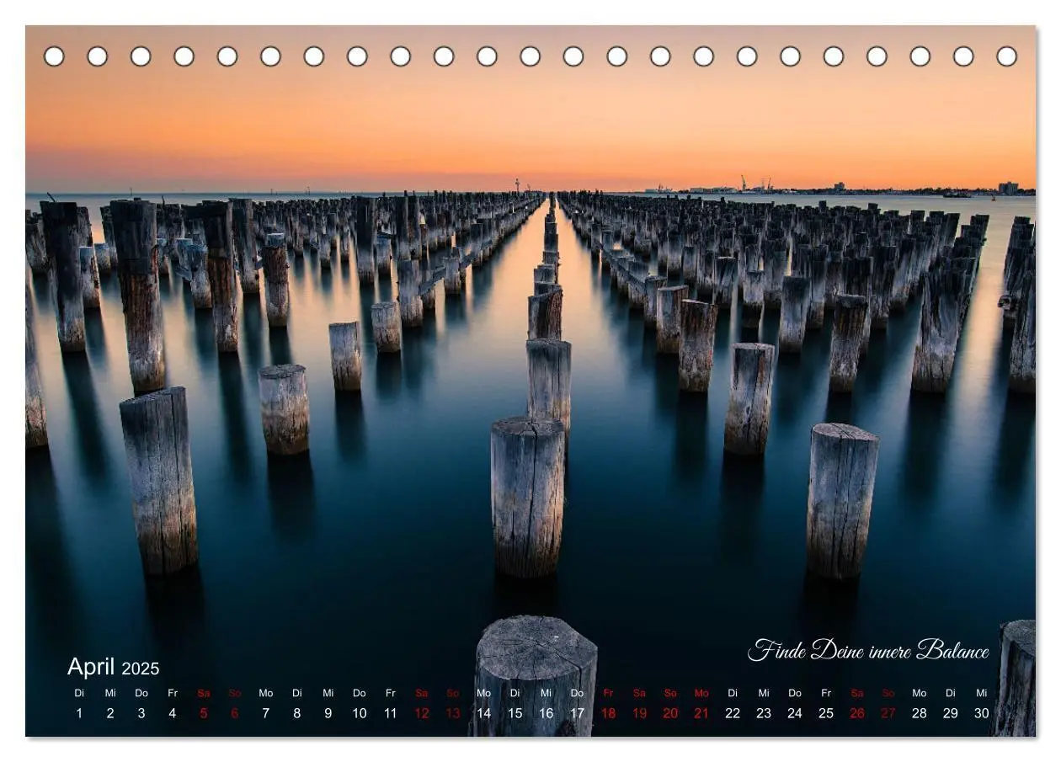Viewport: 1061px width, 762px height.
Task: Select day 2 in the calendar row
Action: (x=110, y=713)
